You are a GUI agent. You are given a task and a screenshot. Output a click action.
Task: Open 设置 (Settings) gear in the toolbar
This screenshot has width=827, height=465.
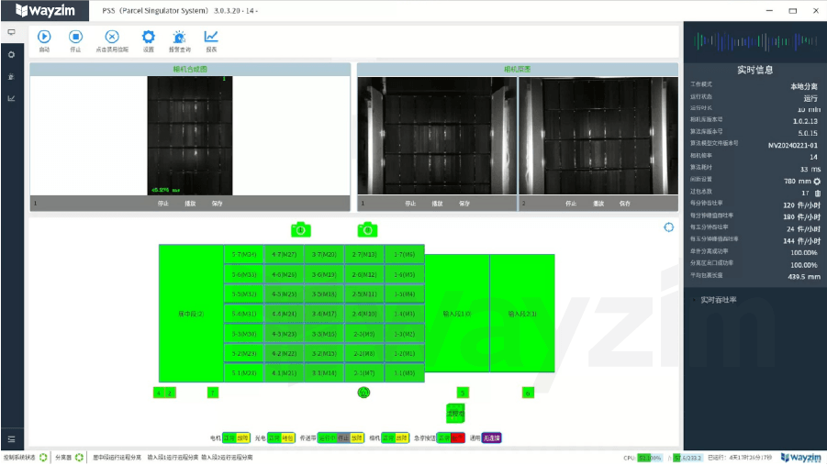[x=148, y=37]
